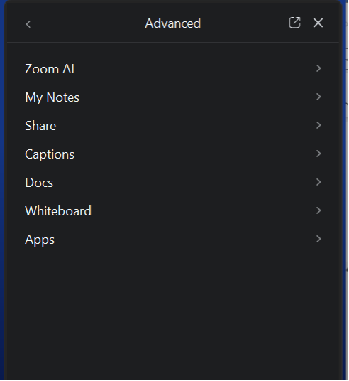The image size is (349, 381).
Task: Close the Advanced panel
Action: coord(318,23)
